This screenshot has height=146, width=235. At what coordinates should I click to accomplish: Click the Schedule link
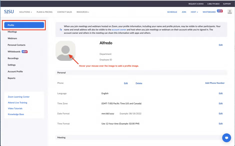172,12
